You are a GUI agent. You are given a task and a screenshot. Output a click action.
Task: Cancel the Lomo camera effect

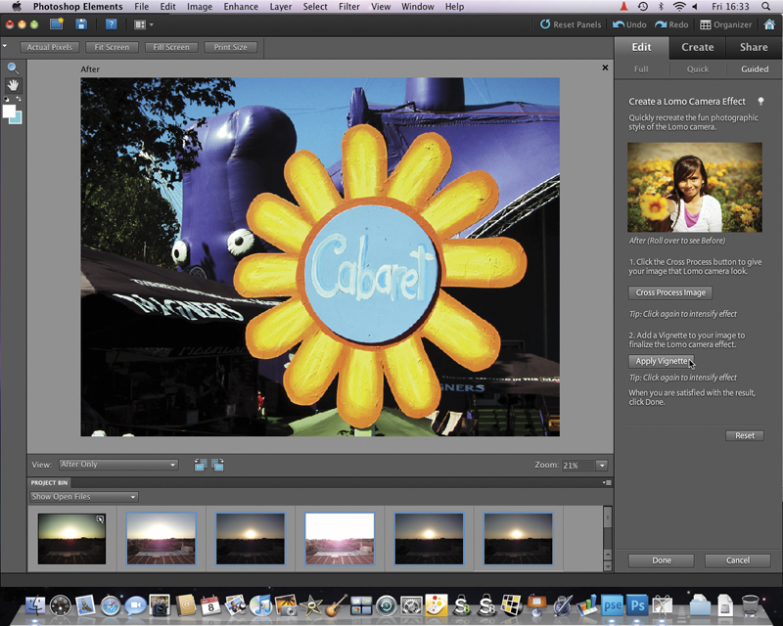(x=738, y=560)
